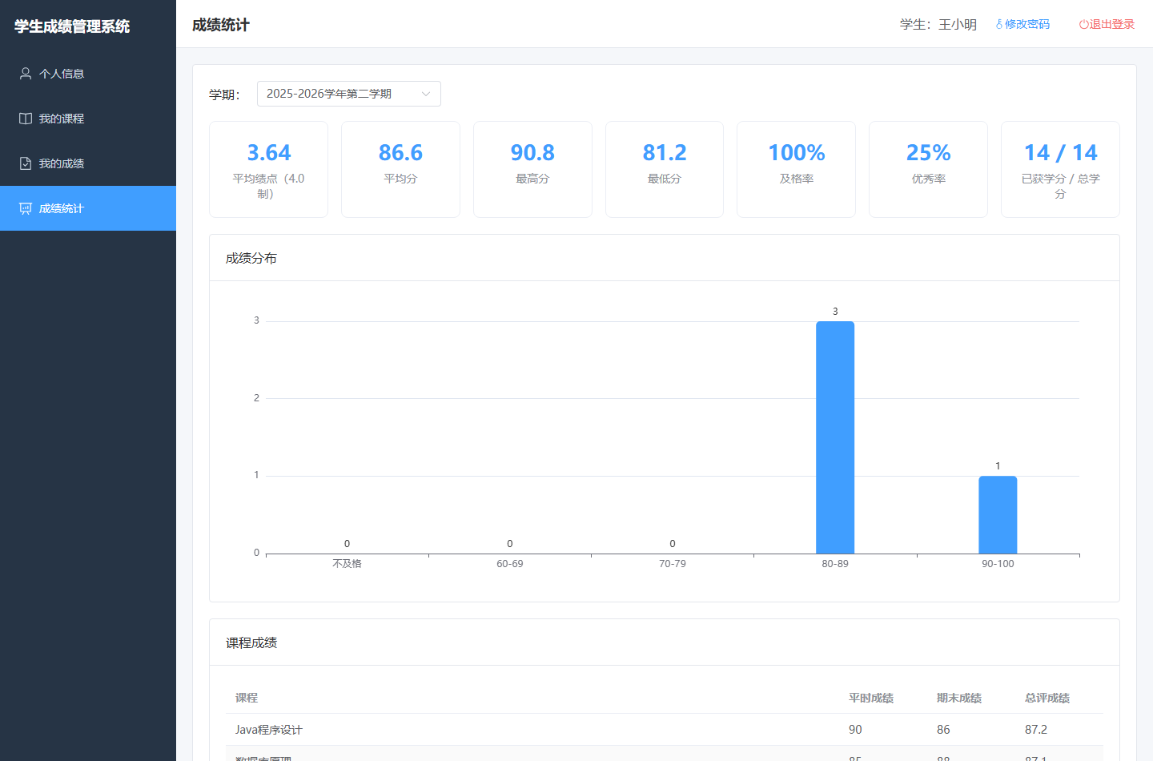Click the 60-69 axis label
The image size is (1153, 761).
pyautogui.click(x=510, y=564)
